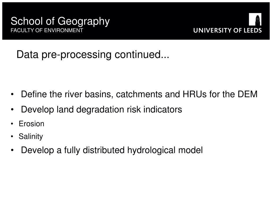Click the bullet dot before Develop land degradation

point(12,110)
